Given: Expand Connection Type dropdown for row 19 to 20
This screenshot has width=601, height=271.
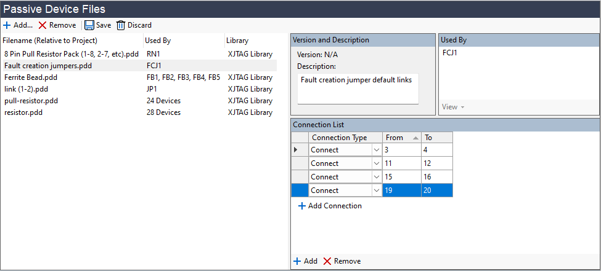Looking at the screenshot, I should tap(377, 191).
